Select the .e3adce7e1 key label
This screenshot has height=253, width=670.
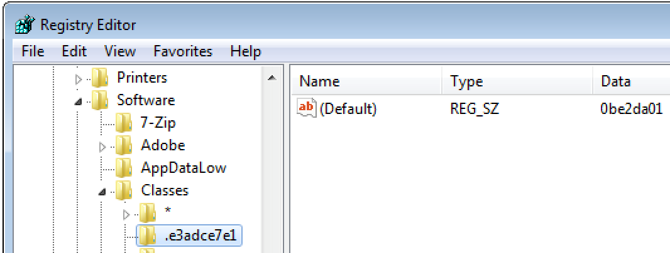[201, 235]
